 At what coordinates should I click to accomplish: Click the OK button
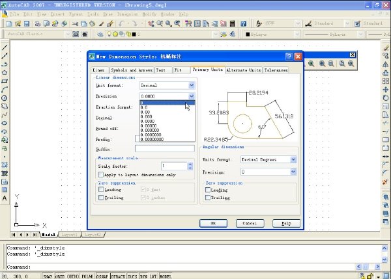pos(214,223)
